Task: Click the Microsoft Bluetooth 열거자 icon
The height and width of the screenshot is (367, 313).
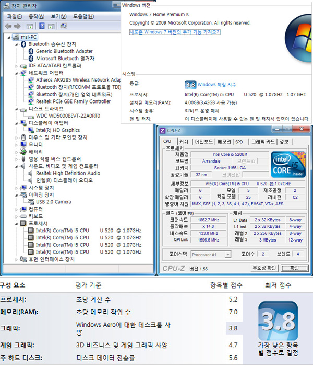Action: (x=31, y=59)
